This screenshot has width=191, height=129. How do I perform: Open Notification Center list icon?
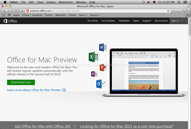pos(185,2)
